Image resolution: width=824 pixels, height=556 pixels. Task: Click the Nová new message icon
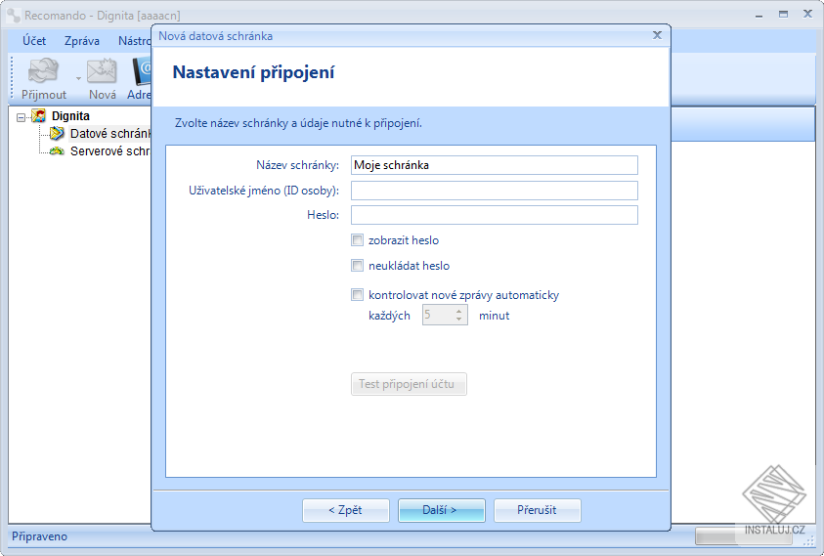tap(102, 71)
